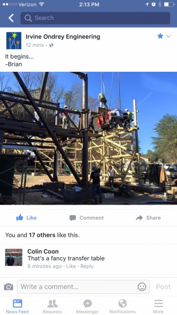Open Colin Coon's name link

coord(43,251)
